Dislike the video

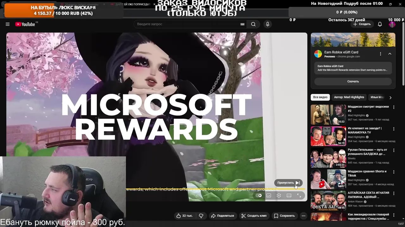pyautogui.click(x=201, y=216)
